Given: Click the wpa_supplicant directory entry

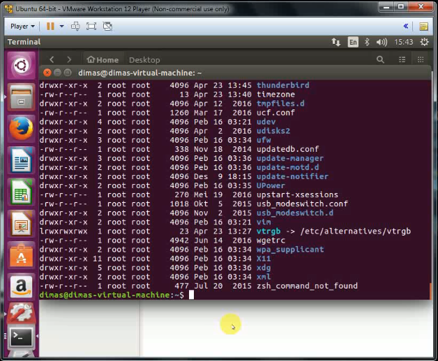Looking at the screenshot, I should (290, 249).
